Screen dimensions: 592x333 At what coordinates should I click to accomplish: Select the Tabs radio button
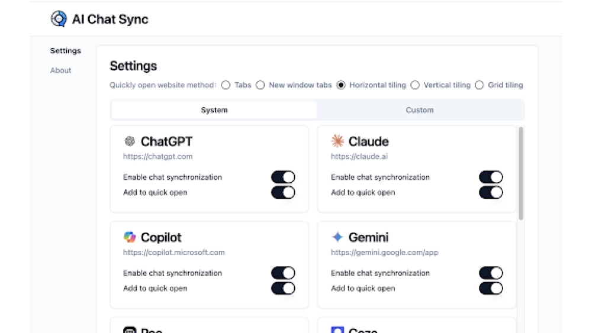pyautogui.click(x=226, y=85)
